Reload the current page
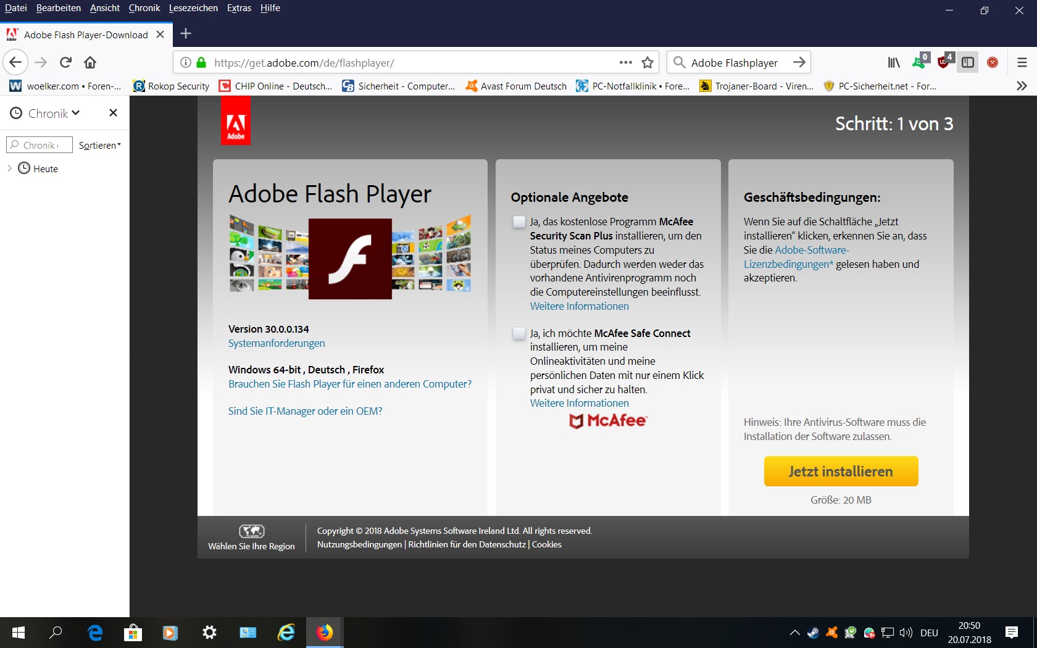This screenshot has width=1037, height=648. pos(66,62)
